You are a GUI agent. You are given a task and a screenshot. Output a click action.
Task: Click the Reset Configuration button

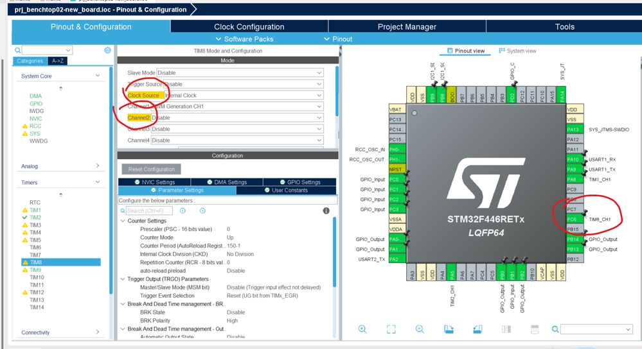(x=151, y=169)
